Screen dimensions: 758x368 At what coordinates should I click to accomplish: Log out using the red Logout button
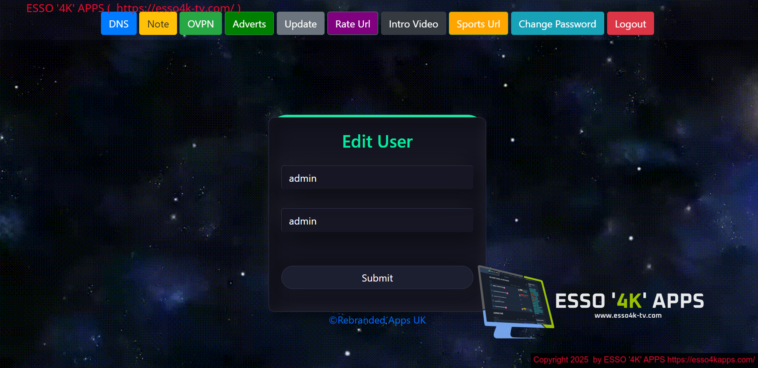point(630,24)
